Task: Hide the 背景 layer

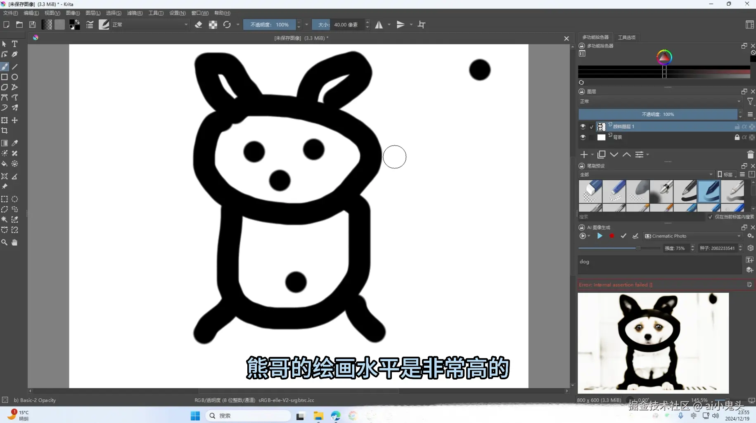Action: pyautogui.click(x=583, y=137)
